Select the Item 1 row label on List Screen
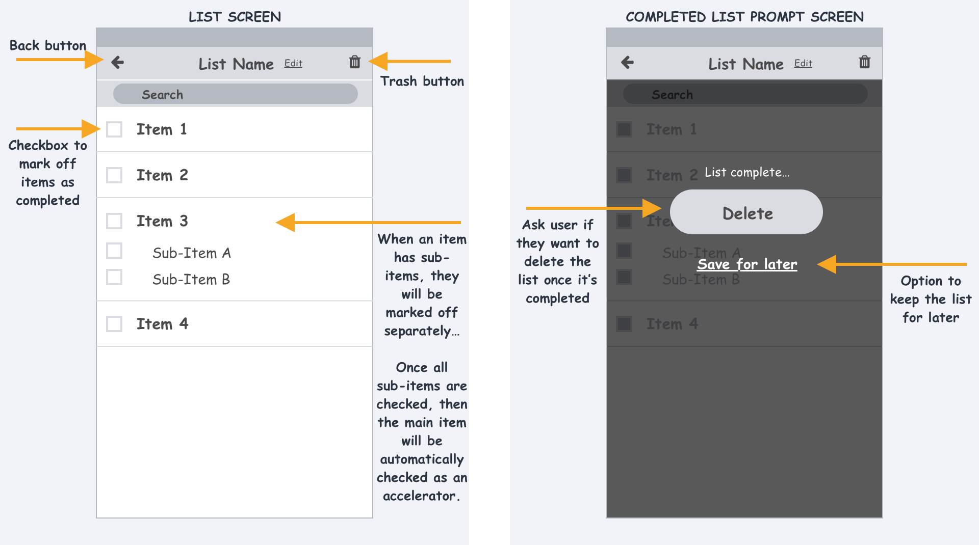The width and height of the screenshot is (979, 545). point(162,129)
